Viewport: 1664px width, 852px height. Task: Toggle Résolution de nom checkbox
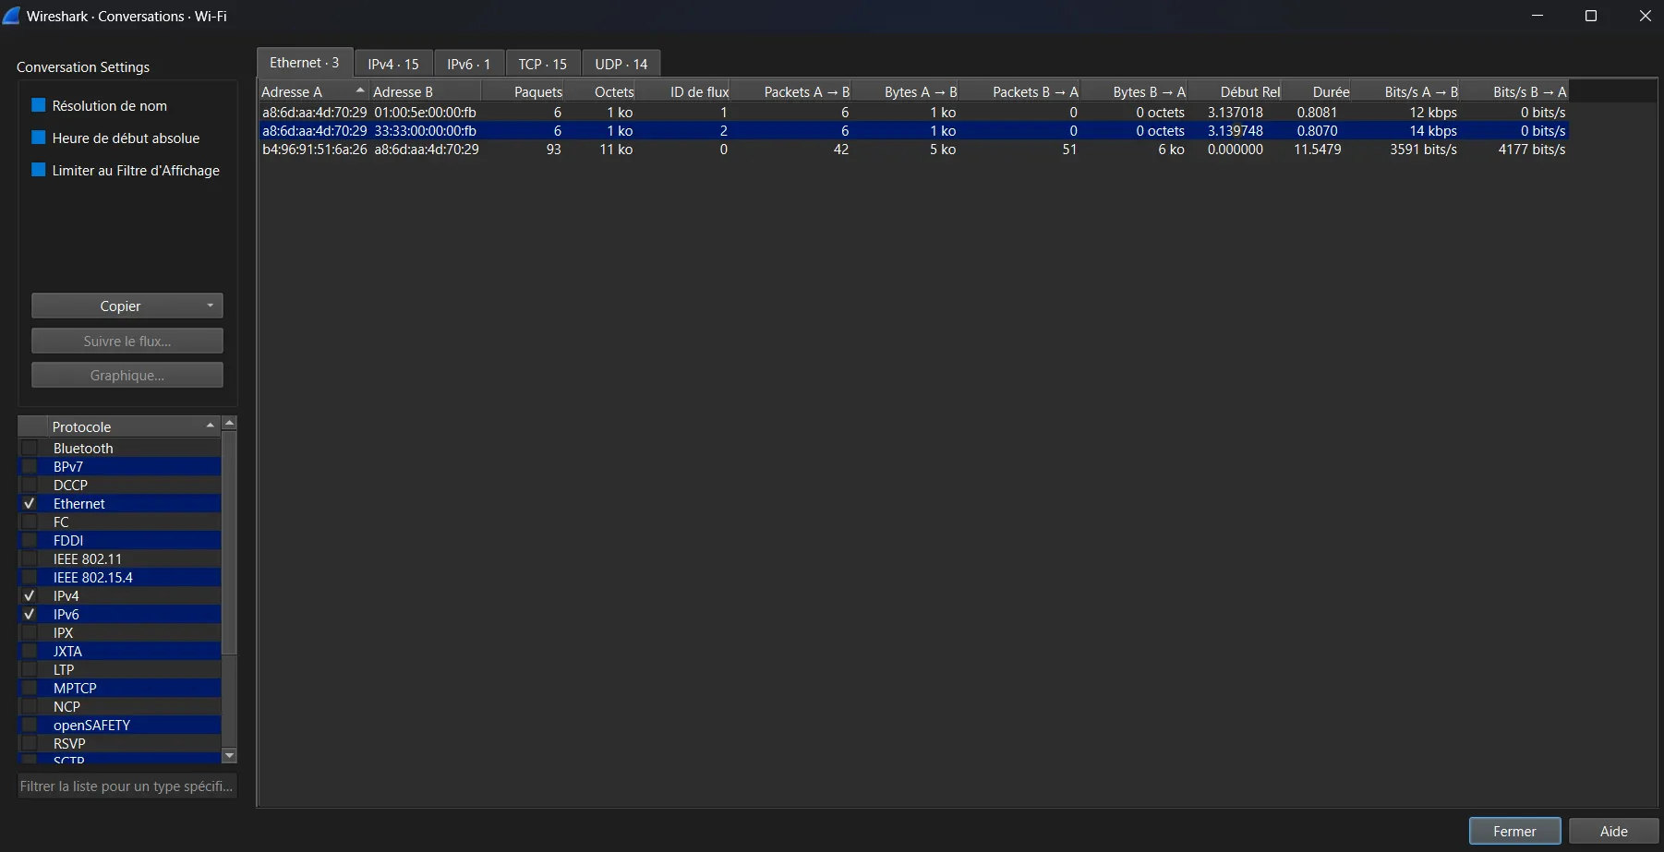[39, 105]
